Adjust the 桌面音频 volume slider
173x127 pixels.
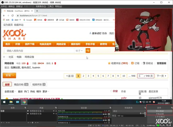(x=81, y=114)
